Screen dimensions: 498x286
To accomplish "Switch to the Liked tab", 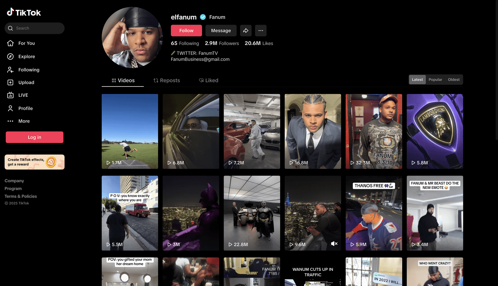I will click(x=209, y=80).
